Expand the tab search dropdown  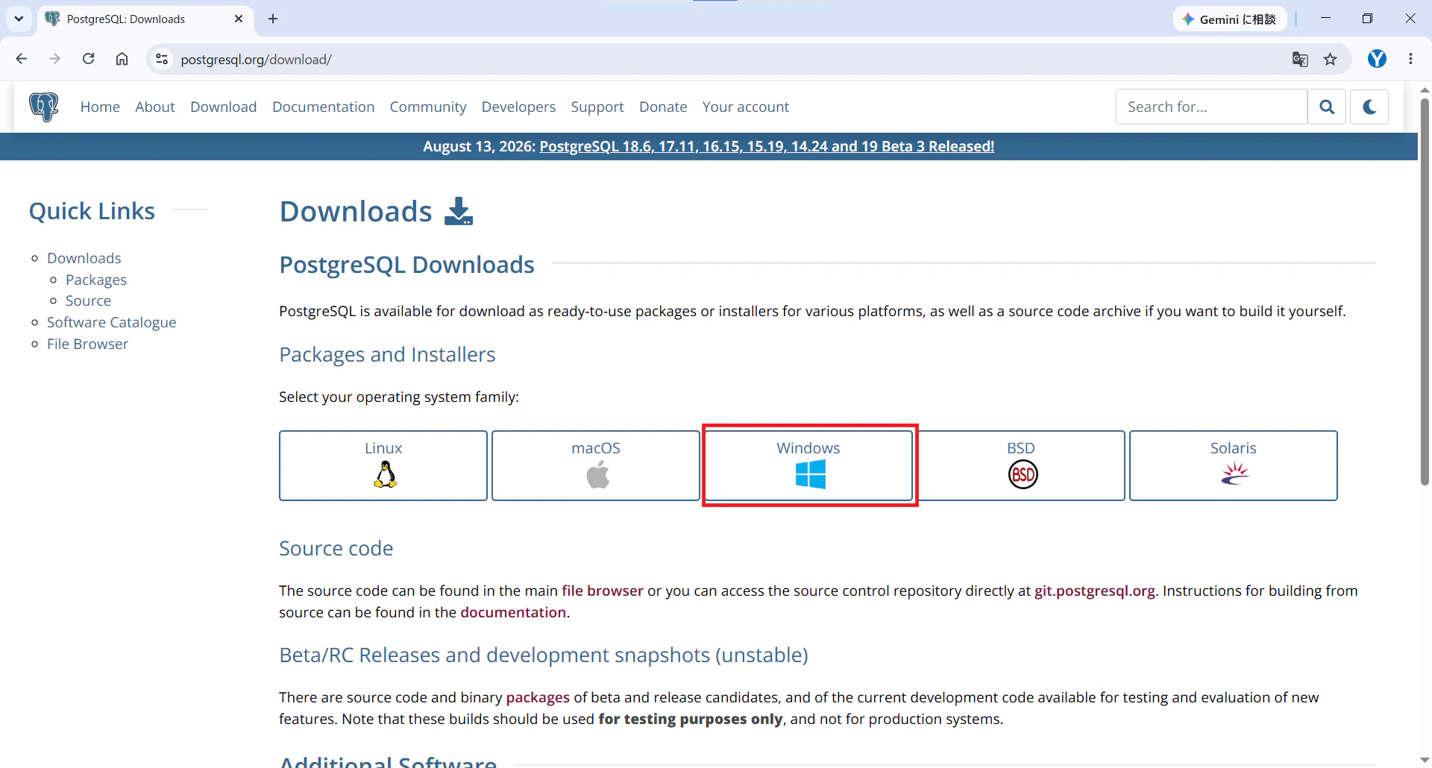tap(19, 19)
